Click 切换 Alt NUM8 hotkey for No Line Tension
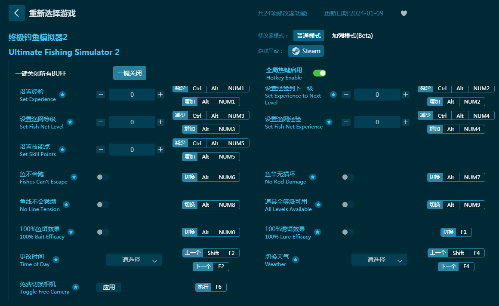The image size is (499, 306). pyautogui.click(x=211, y=205)
